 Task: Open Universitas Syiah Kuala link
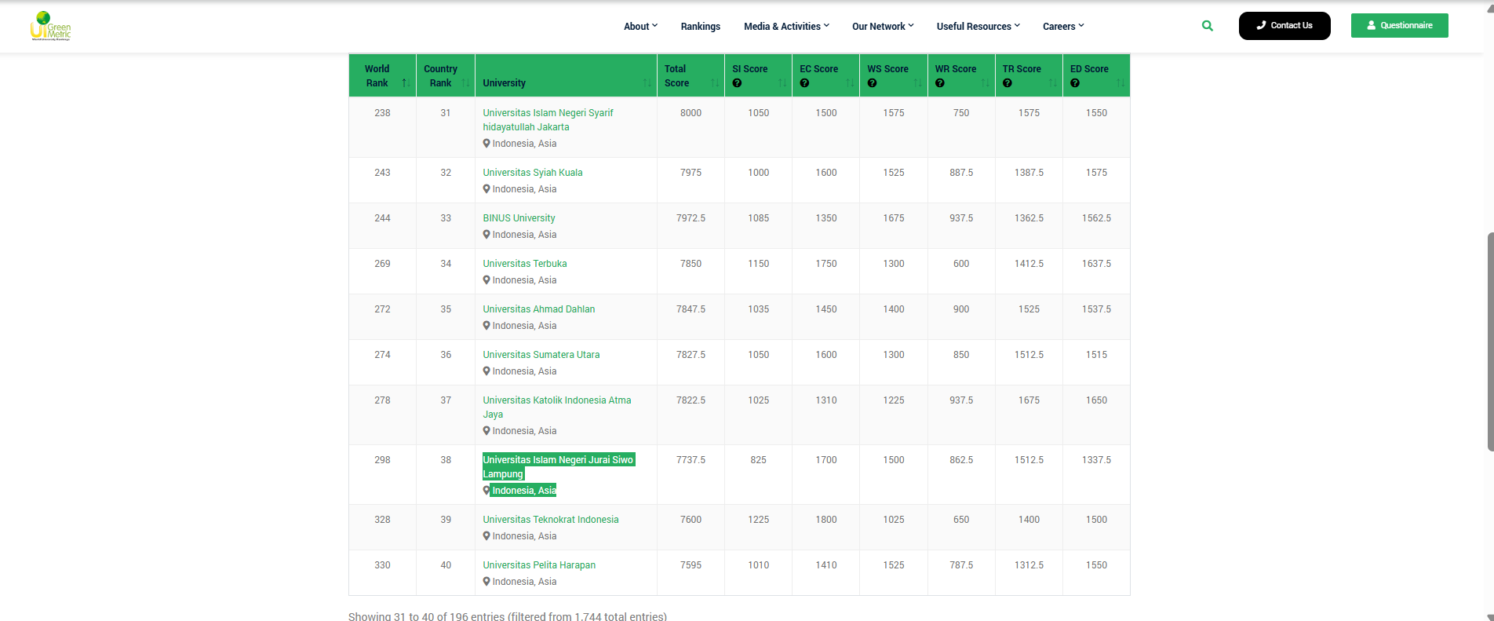click(533, 173)
